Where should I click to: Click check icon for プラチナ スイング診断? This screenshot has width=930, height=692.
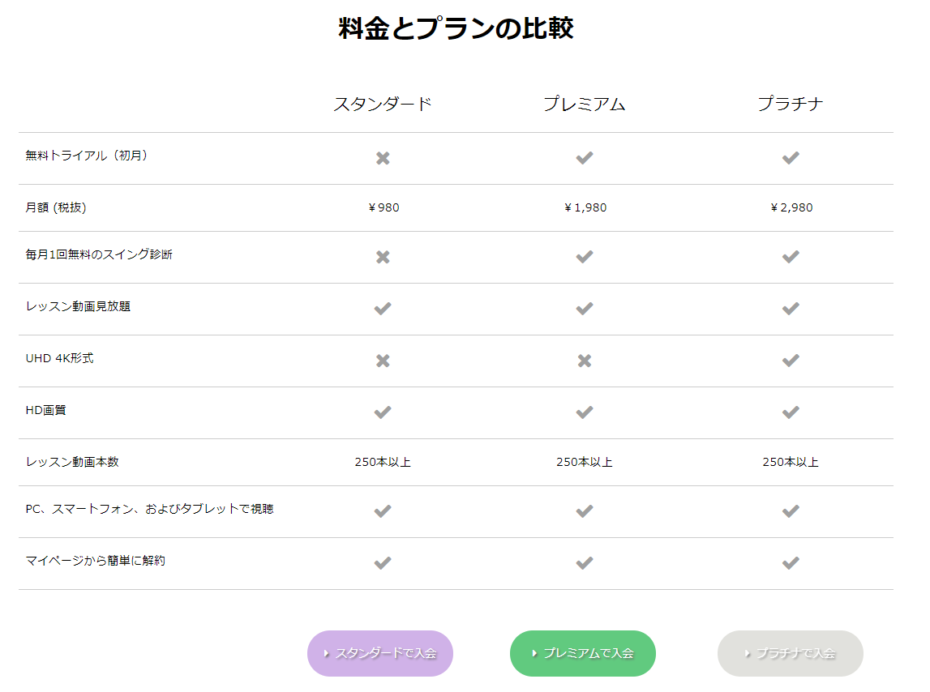point(791,257)
